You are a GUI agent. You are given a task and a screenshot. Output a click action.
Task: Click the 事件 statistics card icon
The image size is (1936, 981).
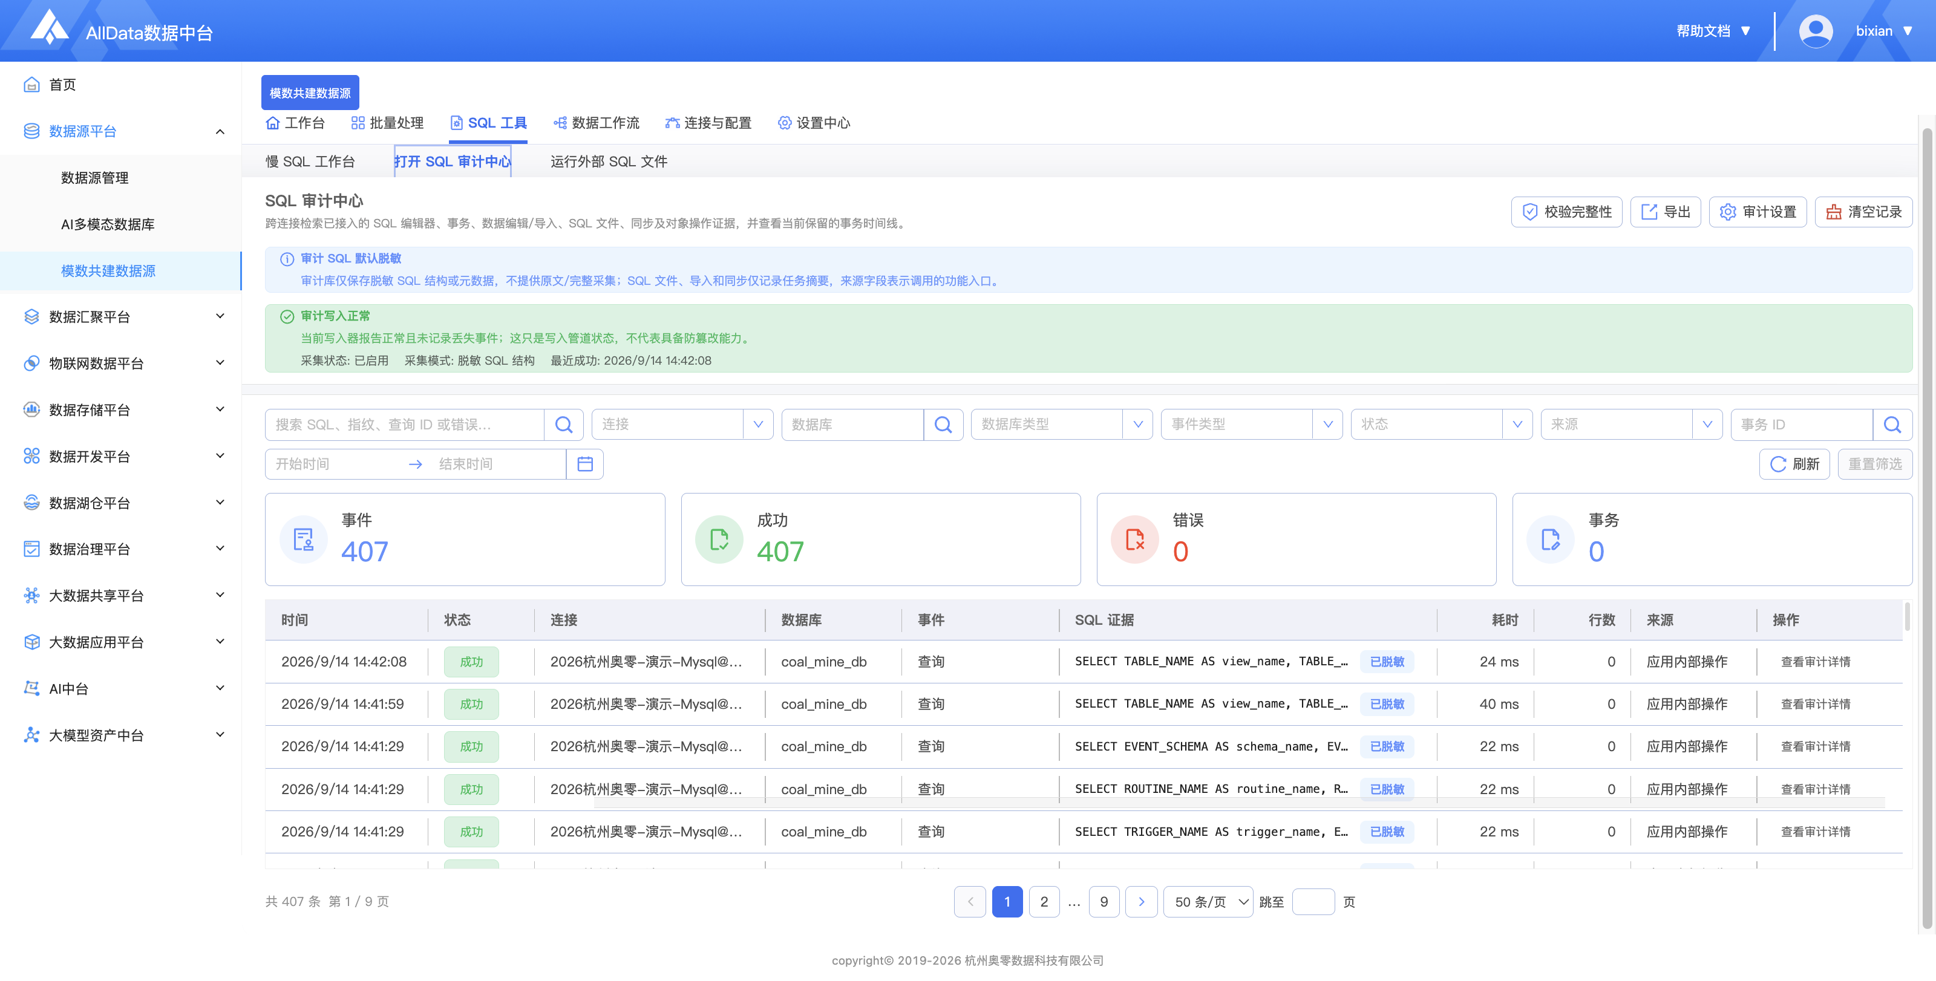click(x=304, y=539)
